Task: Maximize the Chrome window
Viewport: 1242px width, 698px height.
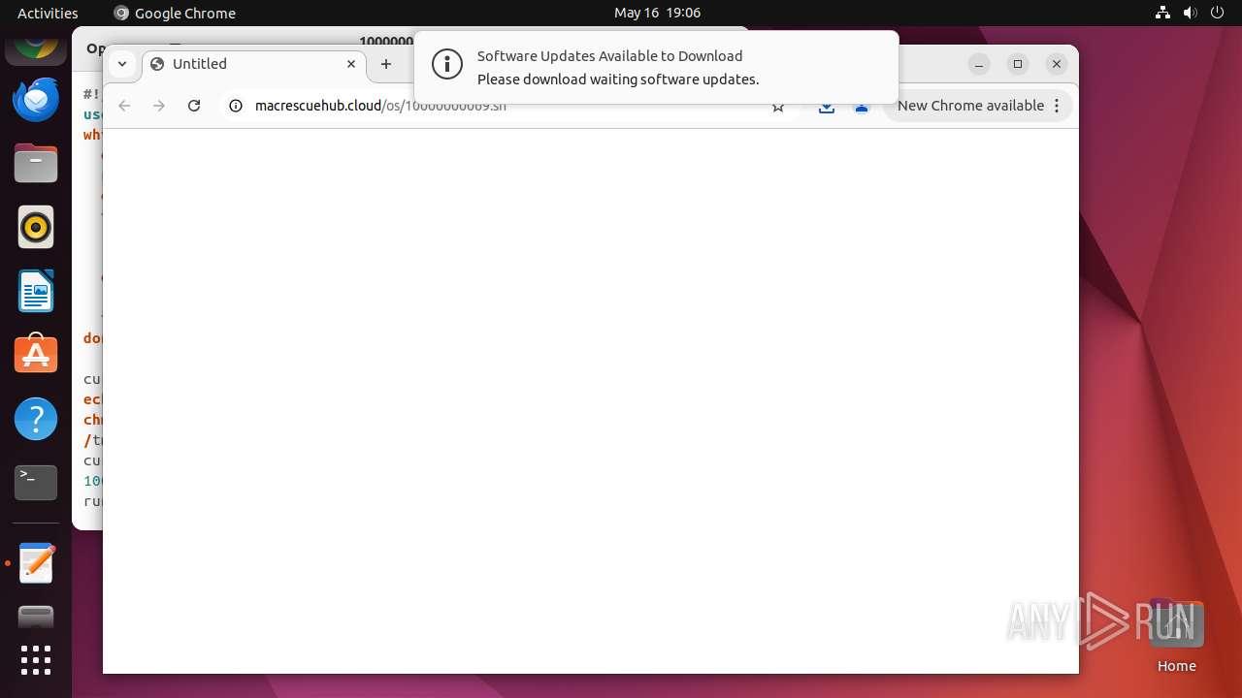Action: [1018, 64]
